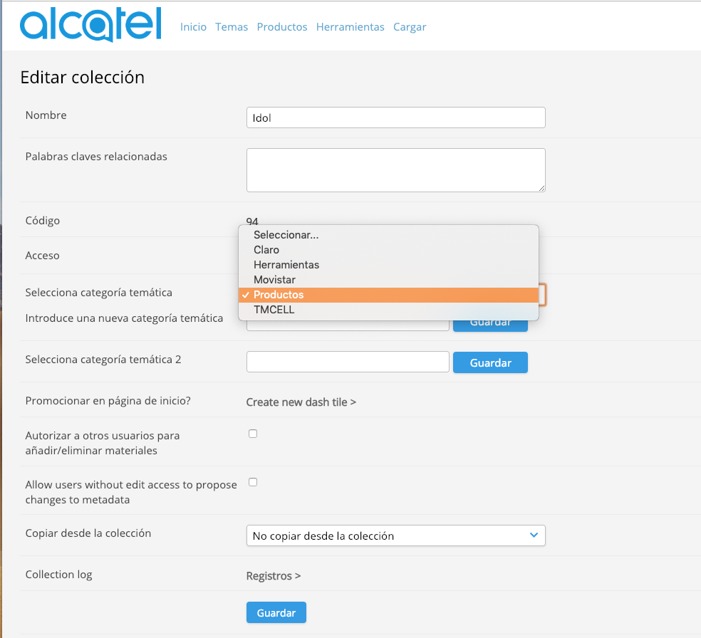This screenshot has width=701, height=638.
Task: Check Allow users to propose metadata changes
Action: (253, 482)
